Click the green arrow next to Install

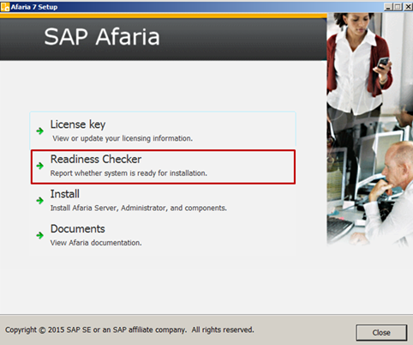click(40, 201)
